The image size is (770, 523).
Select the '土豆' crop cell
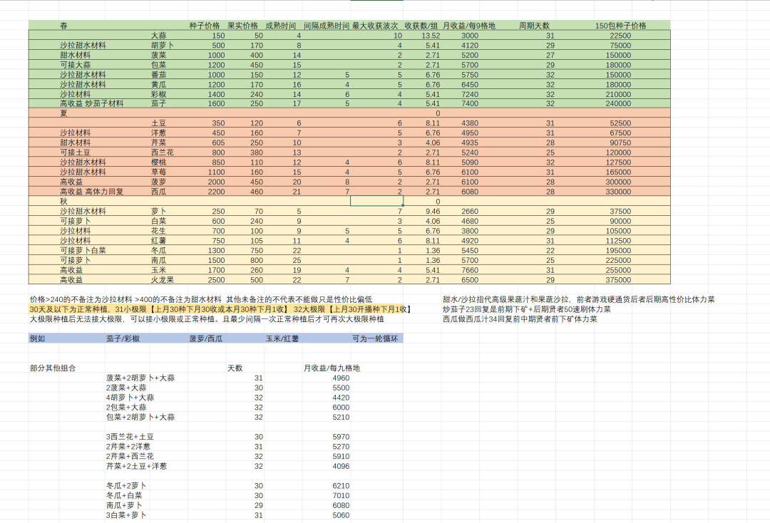point(158,123)
